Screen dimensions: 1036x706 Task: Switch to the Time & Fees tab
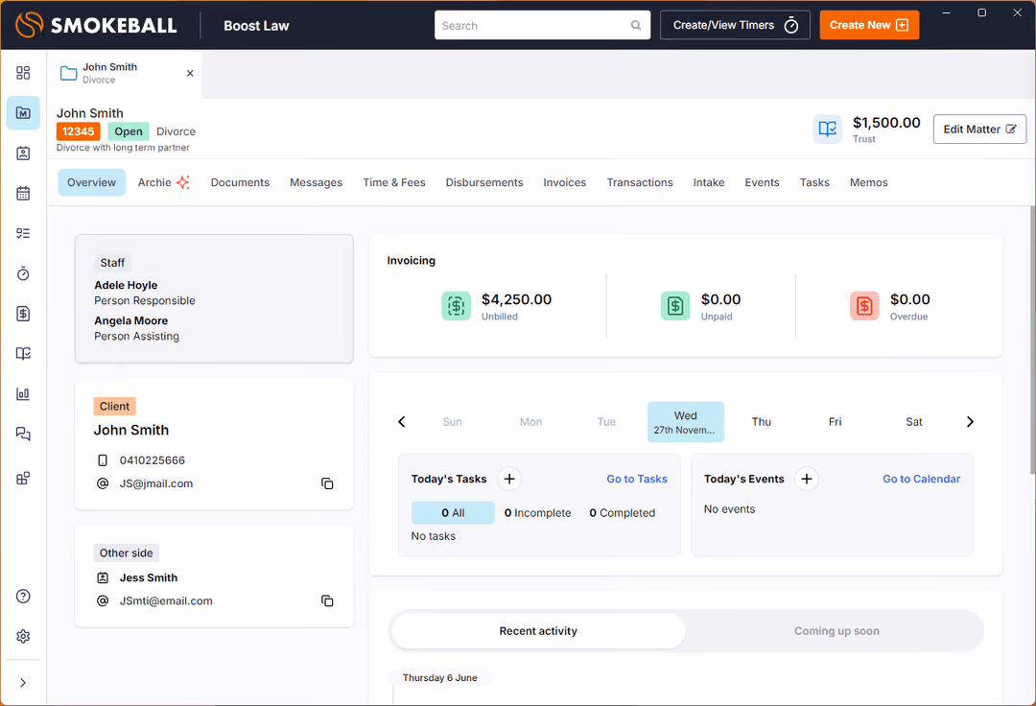[x=394, y=182]
